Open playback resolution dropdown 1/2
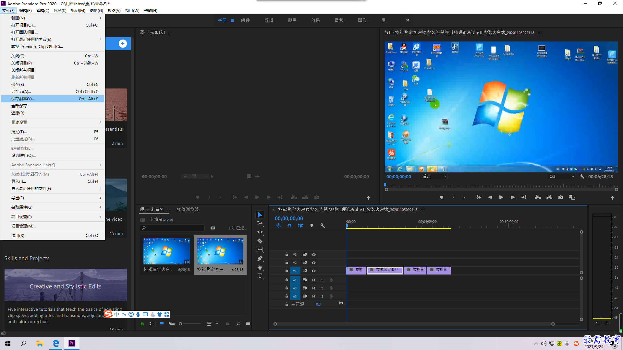 click(562, 177)
